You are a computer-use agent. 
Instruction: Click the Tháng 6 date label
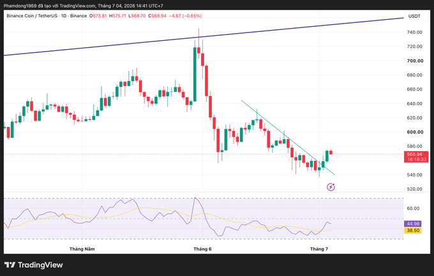pos(202,249)
